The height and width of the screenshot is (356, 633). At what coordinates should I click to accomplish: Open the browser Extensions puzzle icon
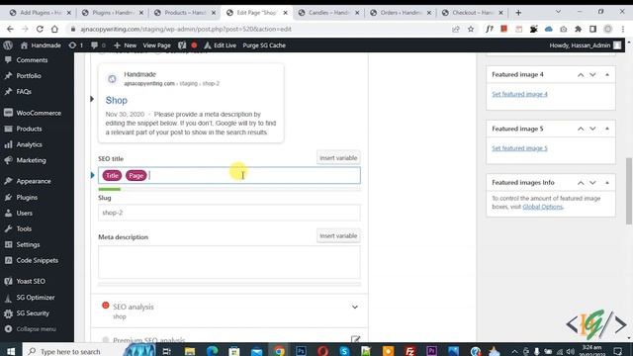(578, 29)
